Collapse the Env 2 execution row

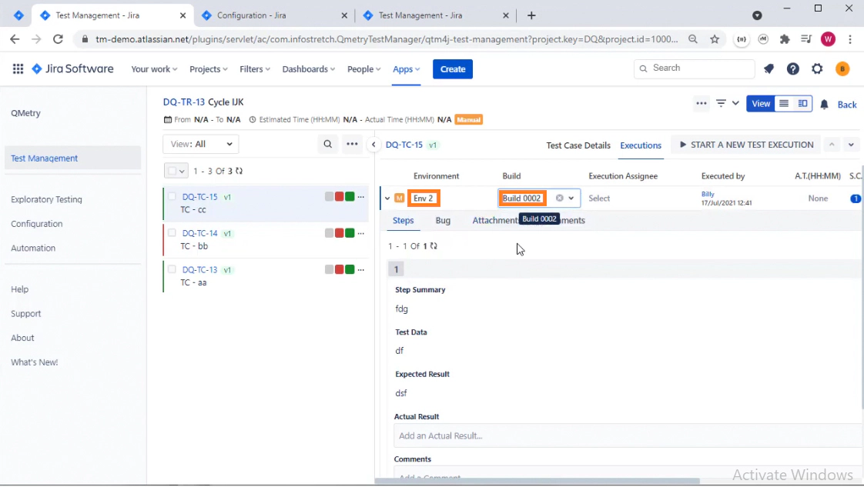pos(387,198)
